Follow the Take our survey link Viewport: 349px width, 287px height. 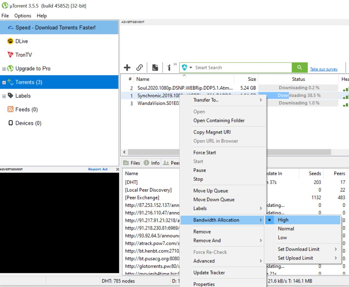(x=324, y=69)
